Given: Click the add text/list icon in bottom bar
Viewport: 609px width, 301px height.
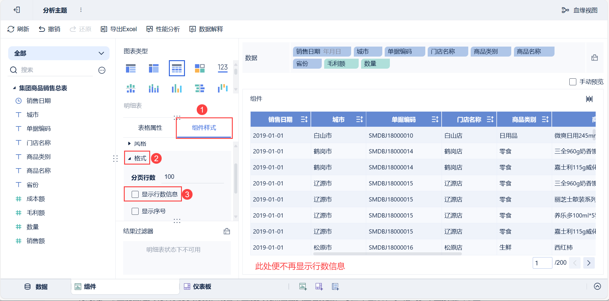Looking at the screenshot, I should point(335,286).
